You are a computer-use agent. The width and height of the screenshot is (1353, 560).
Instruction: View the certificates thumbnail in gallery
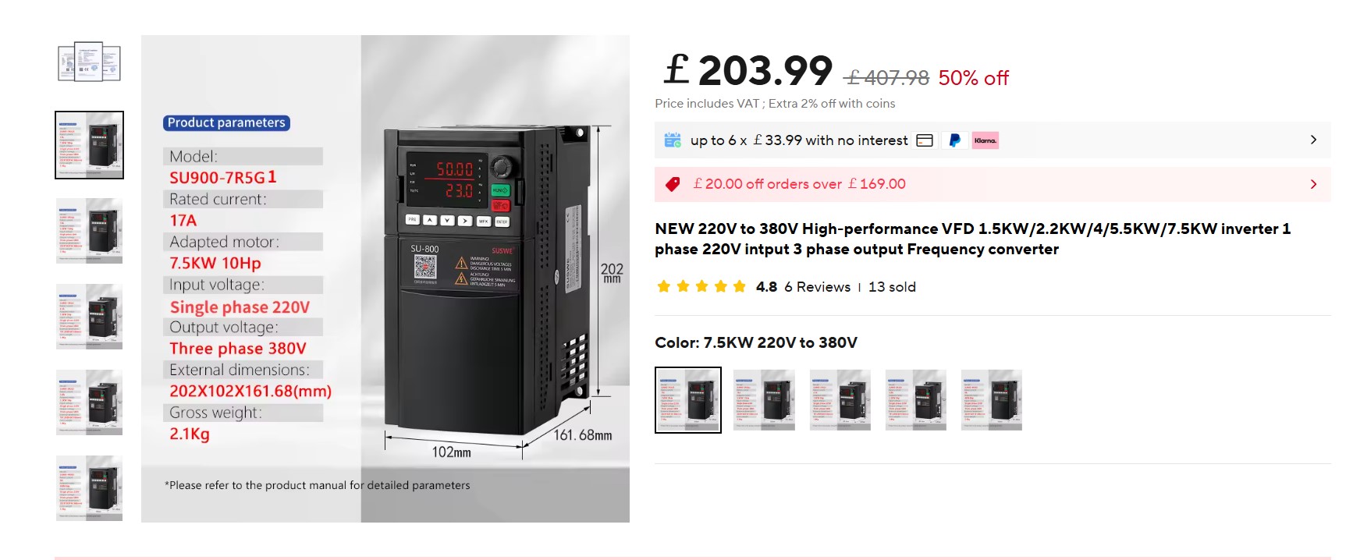point(89,62)
